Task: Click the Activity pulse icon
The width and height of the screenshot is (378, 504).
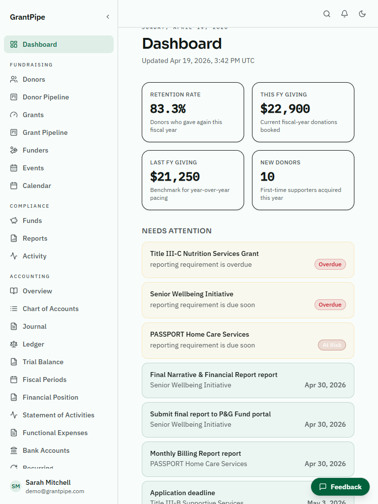Action: [x=14, y=256]
